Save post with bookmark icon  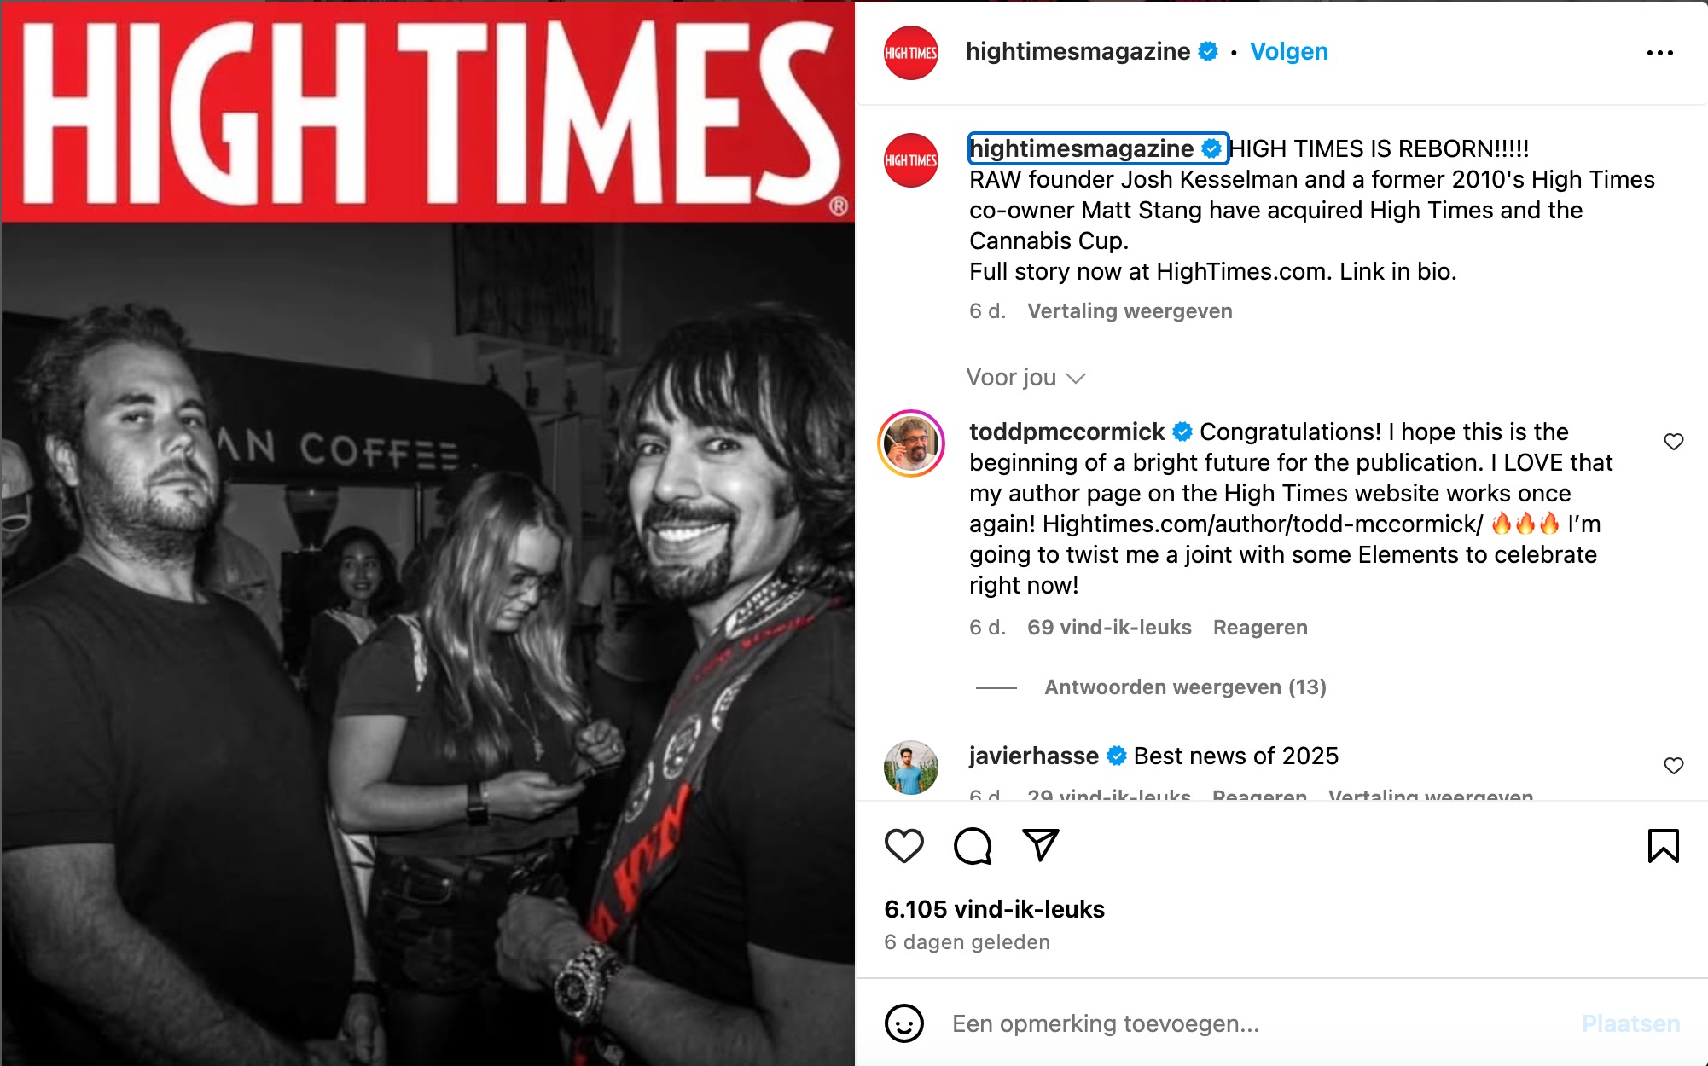tap(1663, 846)
